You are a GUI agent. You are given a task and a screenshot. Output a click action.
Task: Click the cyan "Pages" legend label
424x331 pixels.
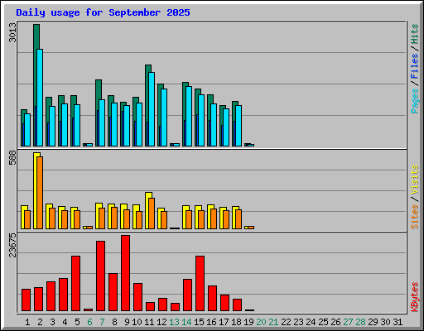coord(415,101)
